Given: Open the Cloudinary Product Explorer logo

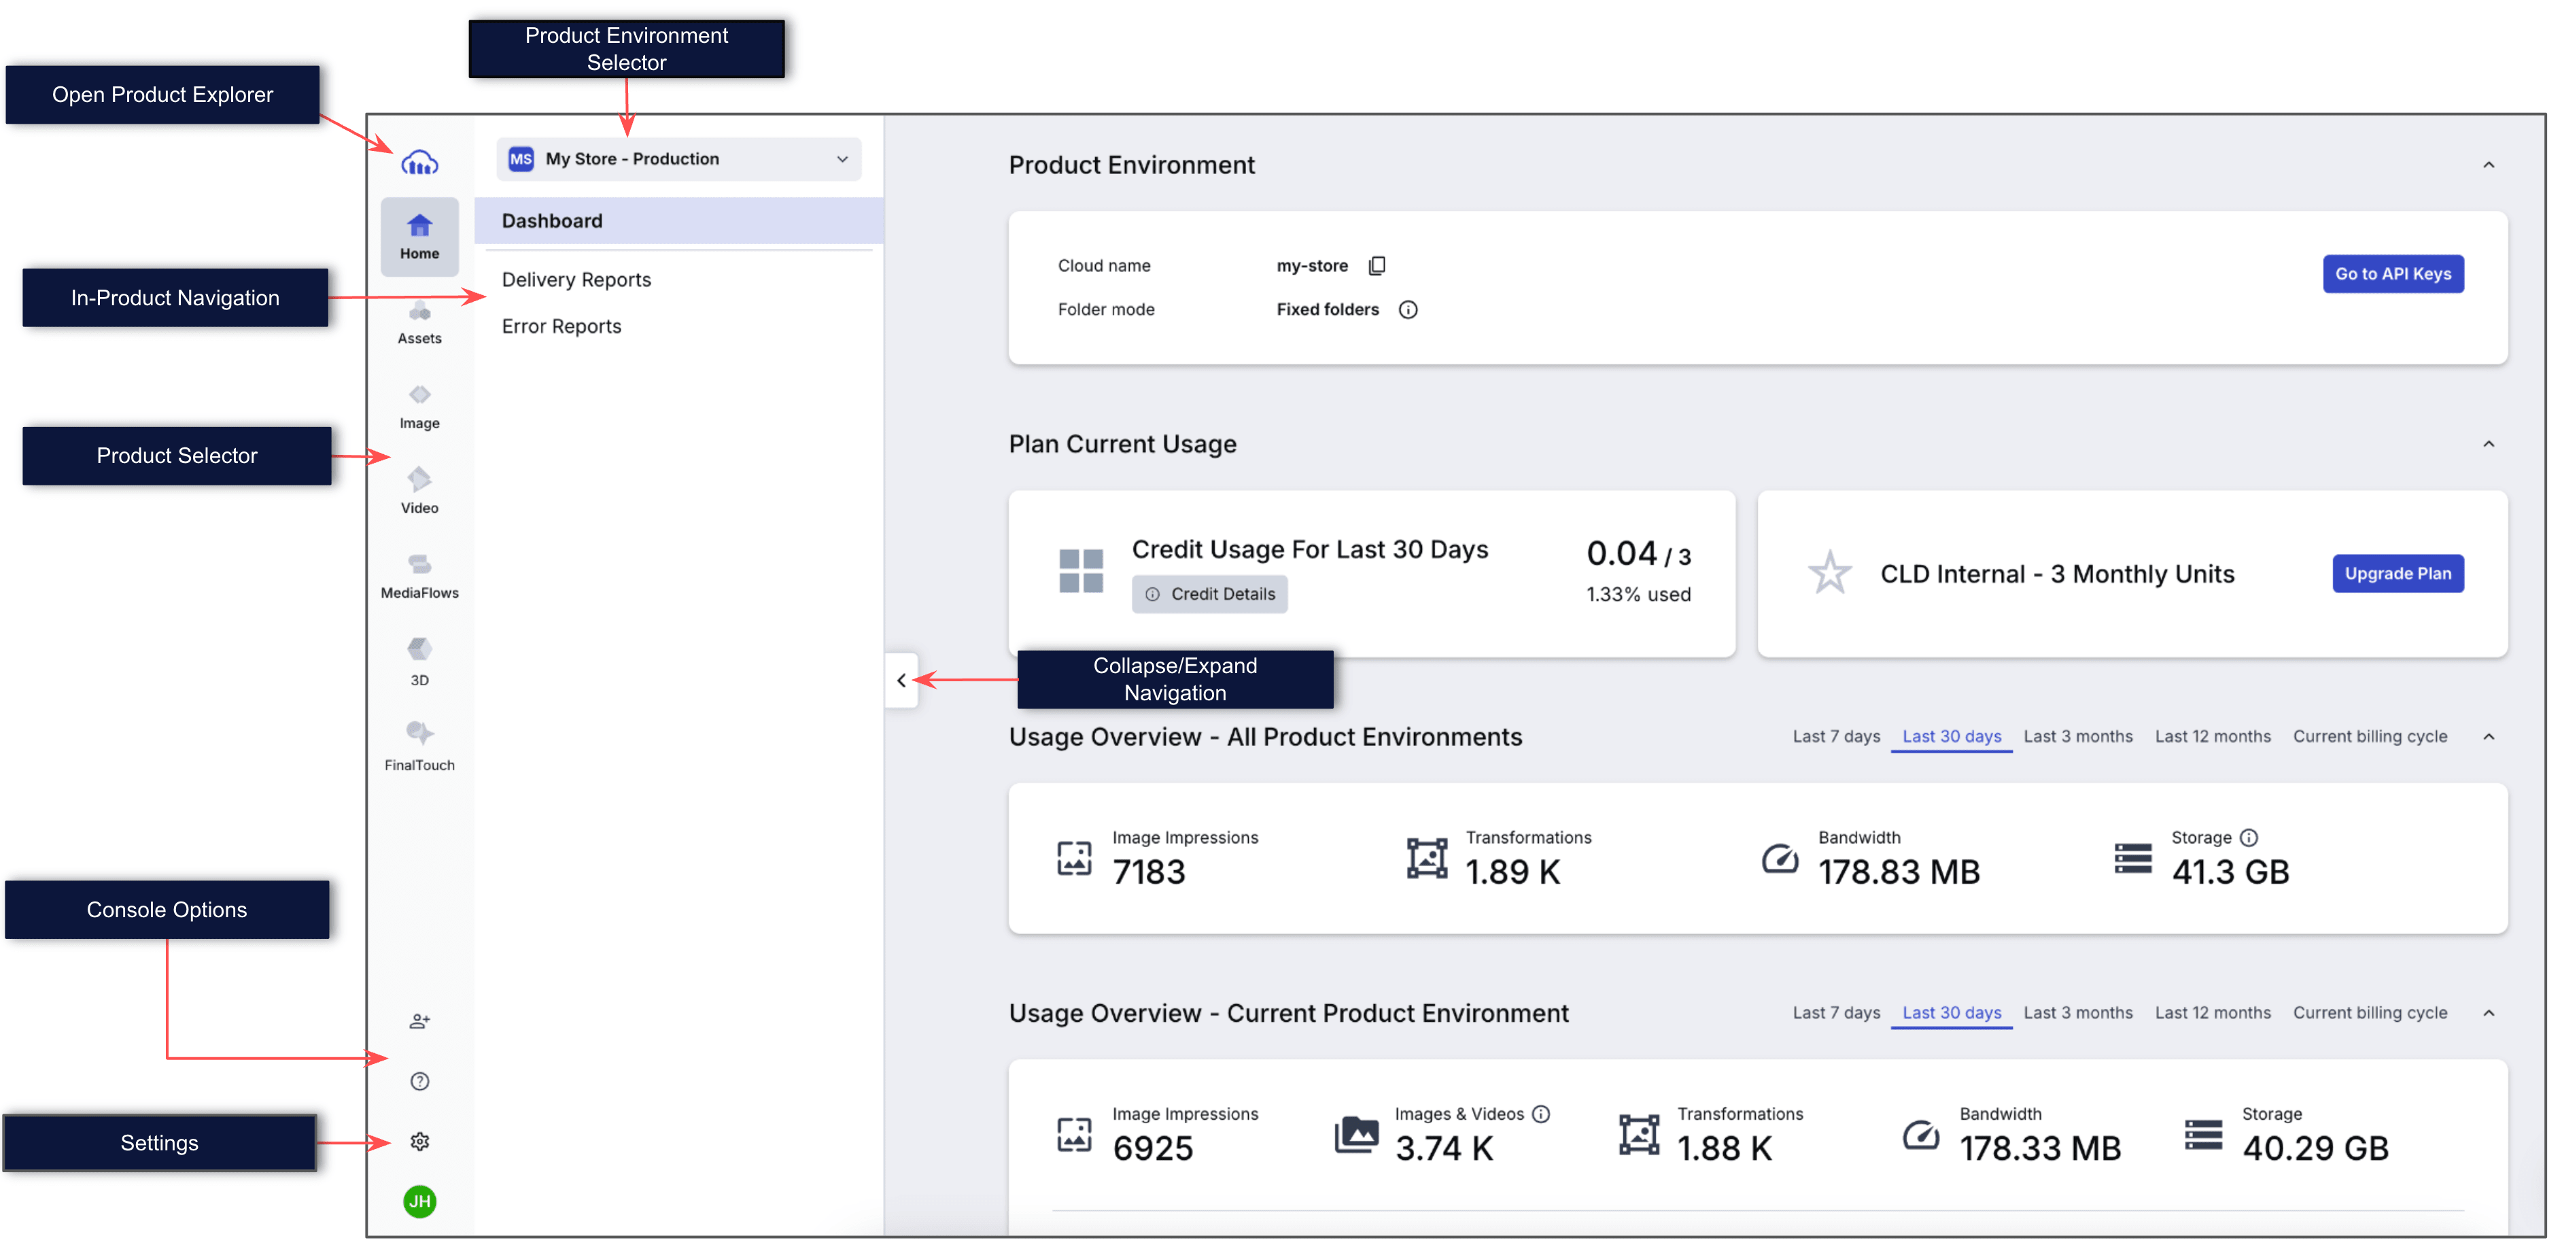Looking at the screenshot, I should click(x=419, y=162).
